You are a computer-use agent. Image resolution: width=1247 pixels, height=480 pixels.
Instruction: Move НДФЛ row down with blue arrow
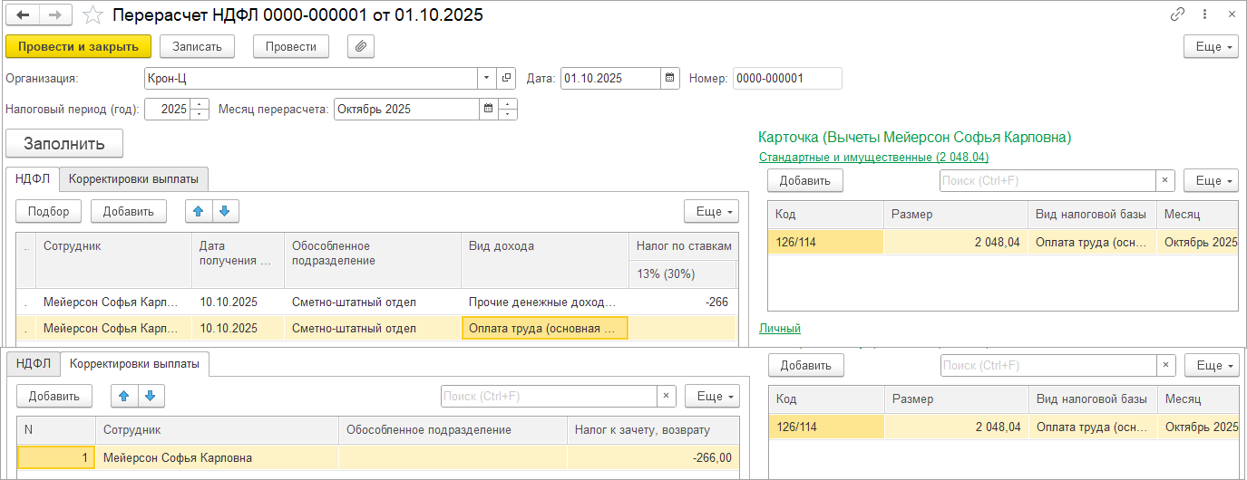pos(224,211)
